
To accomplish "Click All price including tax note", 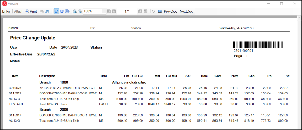I will (129, 83).
